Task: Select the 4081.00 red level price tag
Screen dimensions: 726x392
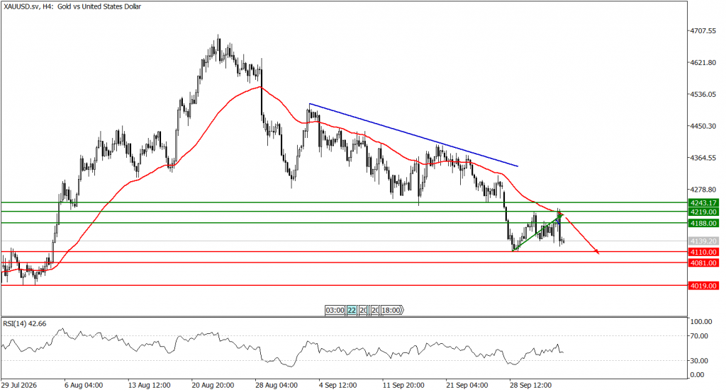Action: (703, 263)
